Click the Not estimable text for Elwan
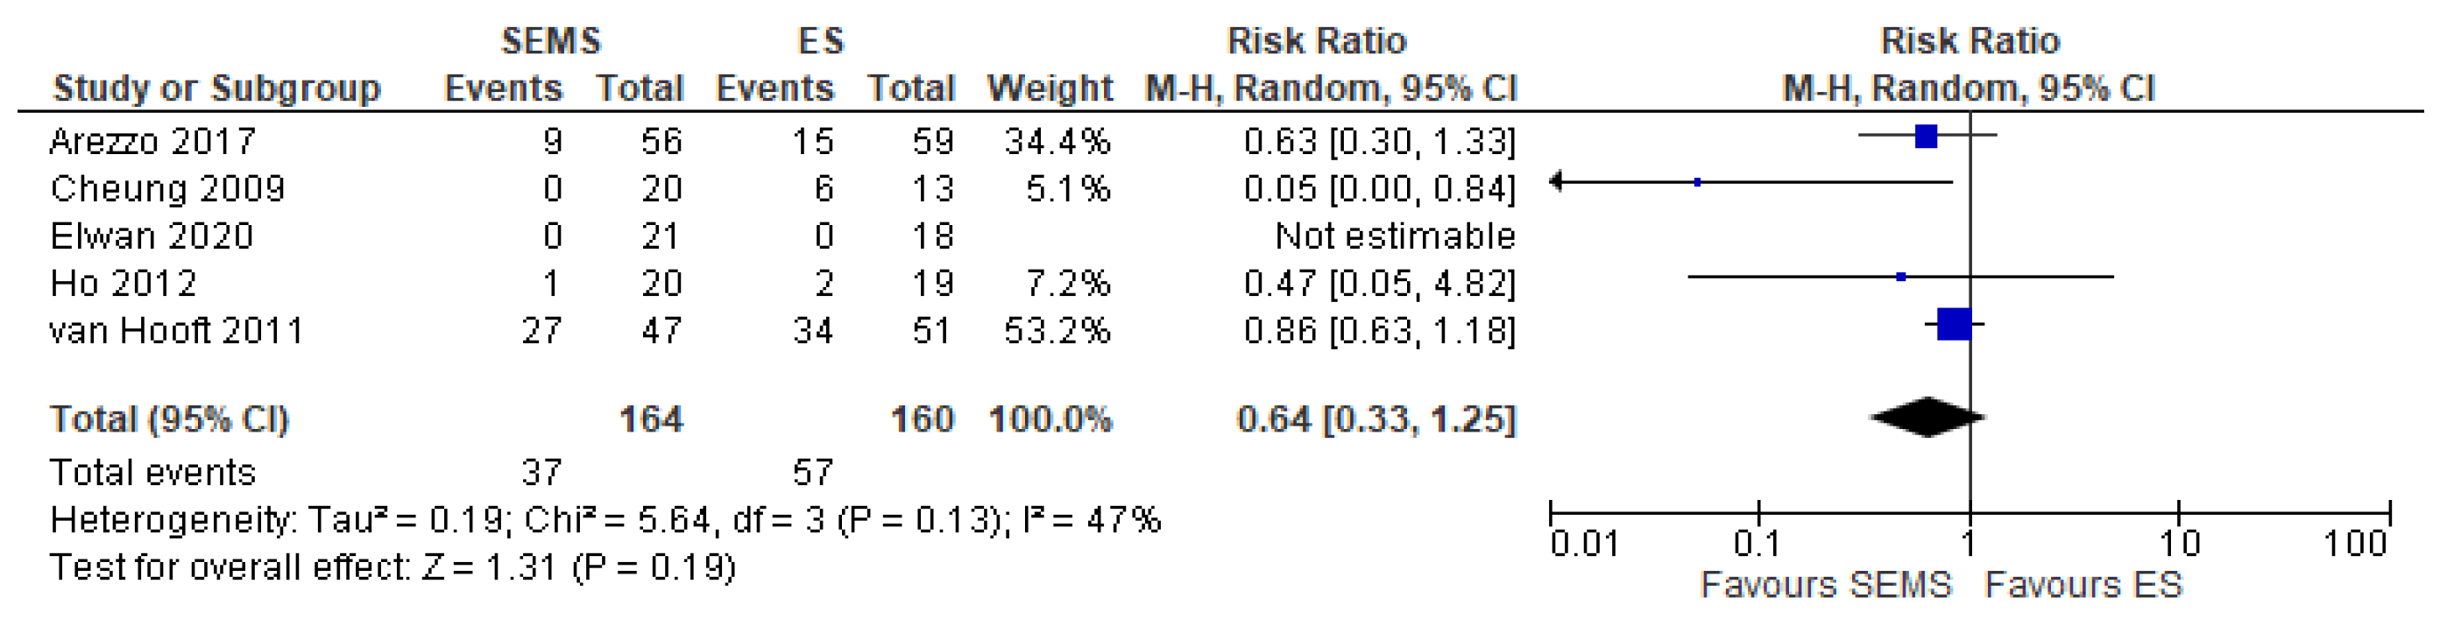The image size is (2447, 626). tap(1395, 236)
